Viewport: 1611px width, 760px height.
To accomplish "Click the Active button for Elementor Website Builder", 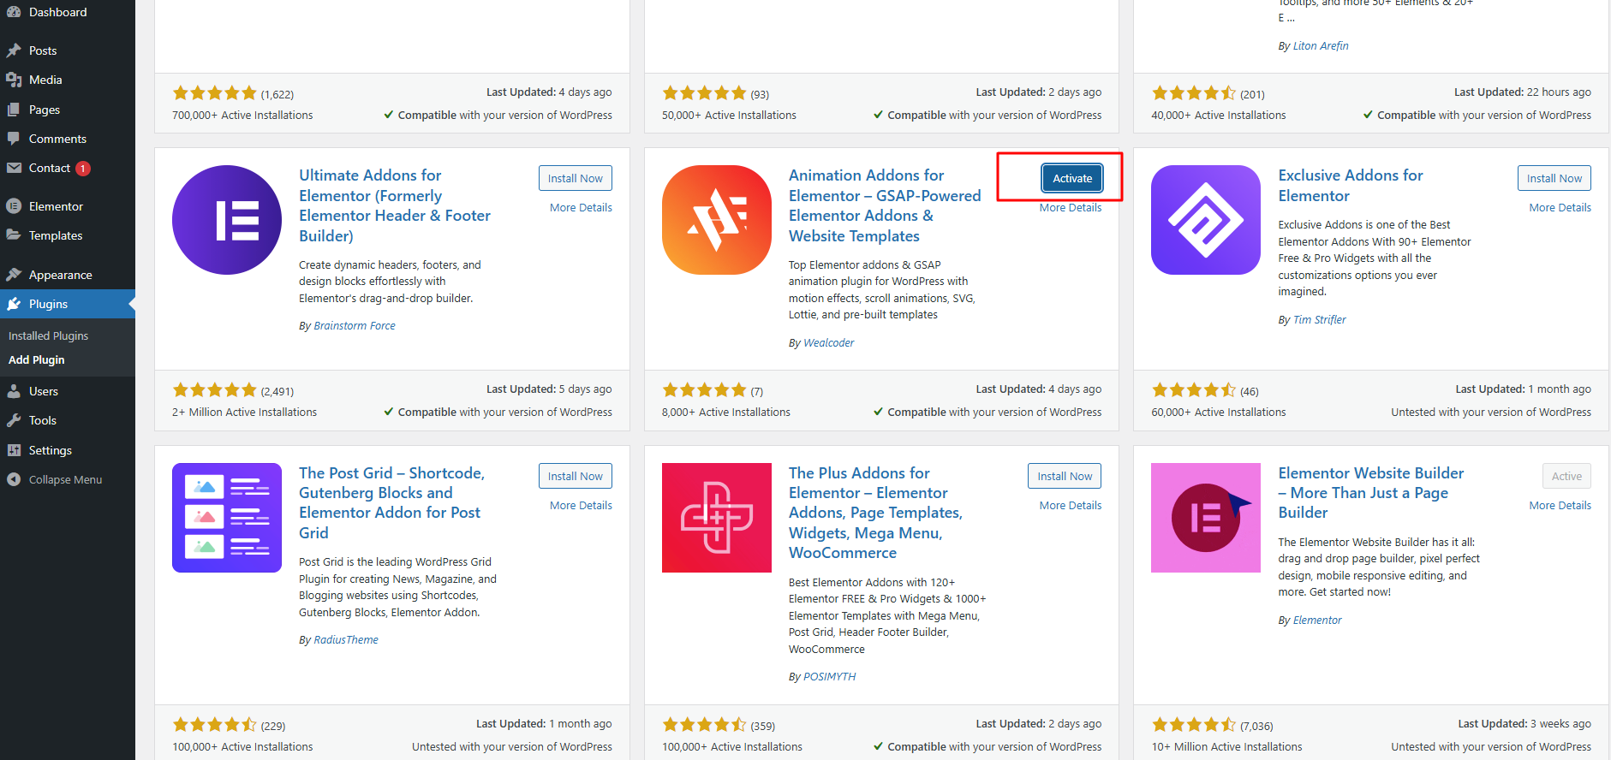I will pyautogui.click(x=1566, y=476).
